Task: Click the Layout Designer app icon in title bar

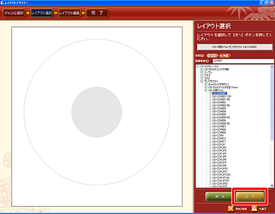Action: (x=2, y=3)
